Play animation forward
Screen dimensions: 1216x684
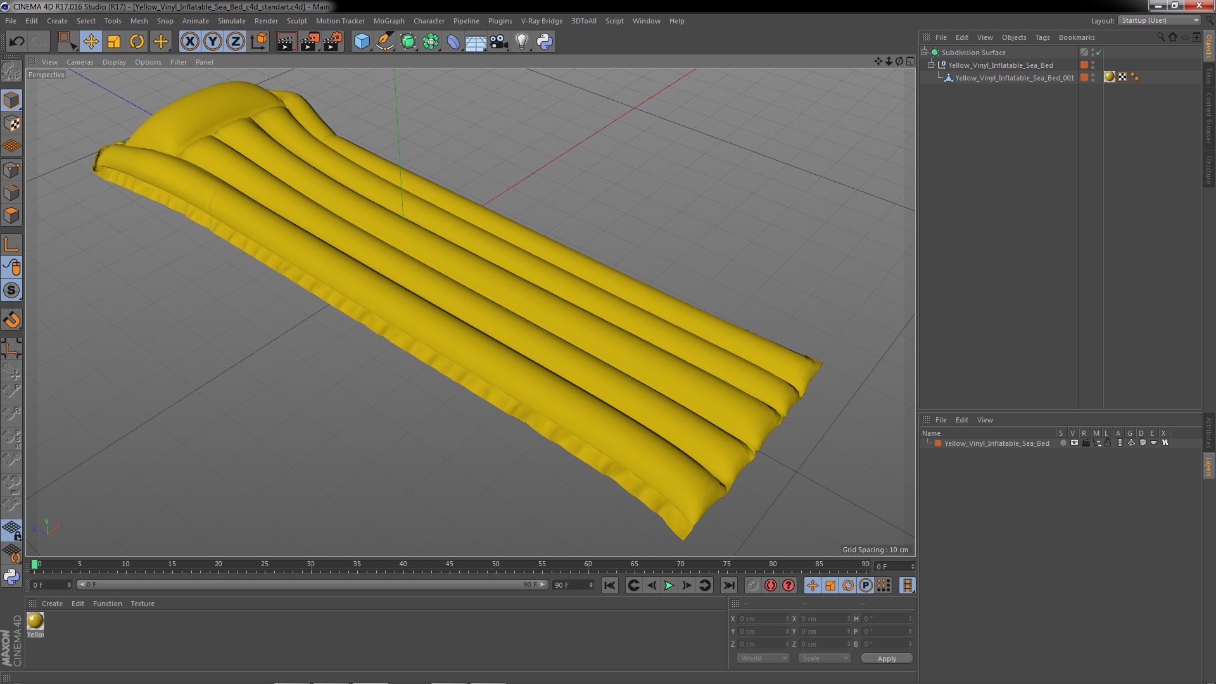pyautogui.click(x=669, y=586)
